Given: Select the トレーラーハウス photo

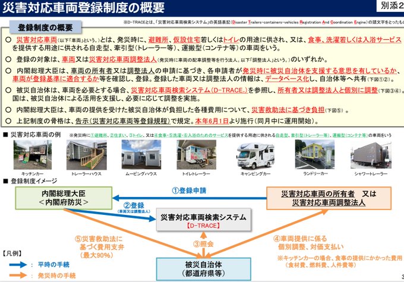Looking at the screenshot, I should [87, 155].
